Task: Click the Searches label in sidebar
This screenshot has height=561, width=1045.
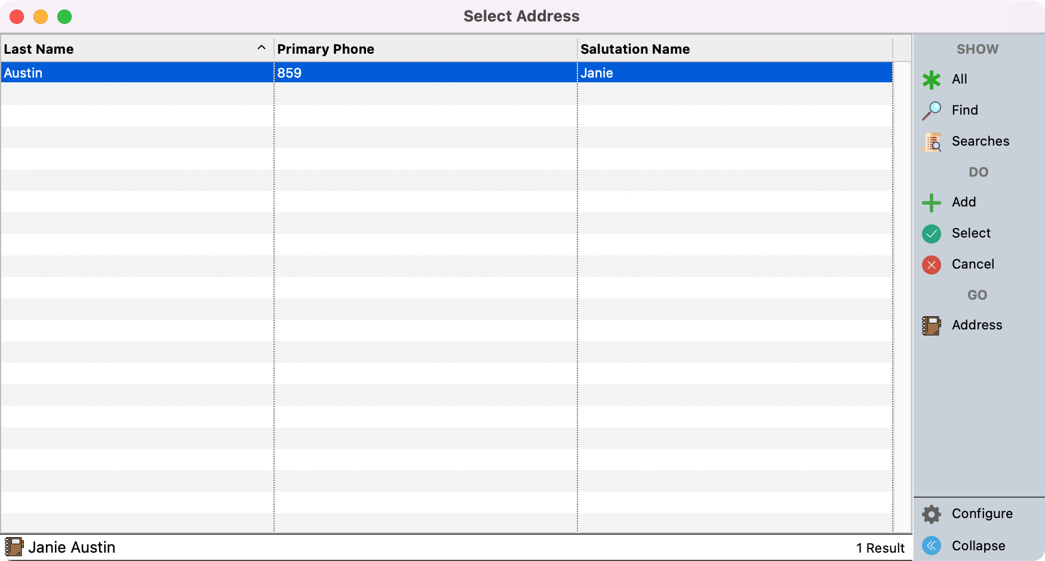Action: (x=980, y=141)
